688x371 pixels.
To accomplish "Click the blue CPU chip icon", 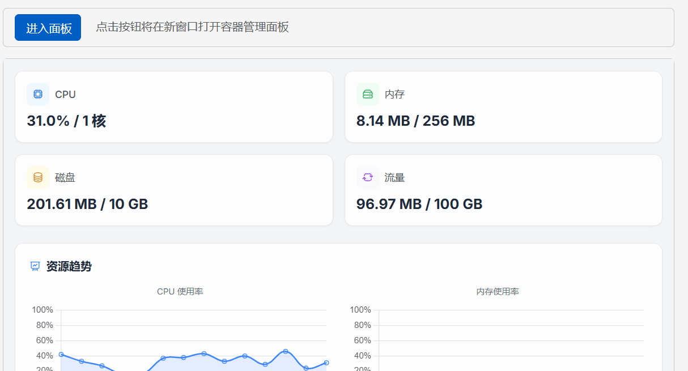I will click(38, 94).
